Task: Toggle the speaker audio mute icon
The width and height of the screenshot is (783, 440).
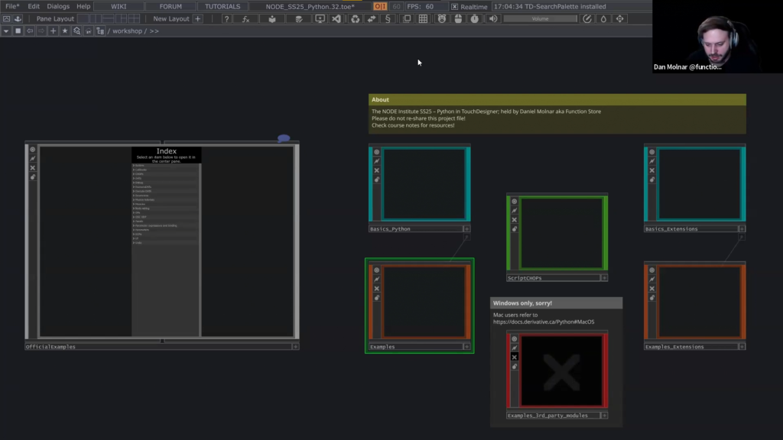Action: (493, 18)
